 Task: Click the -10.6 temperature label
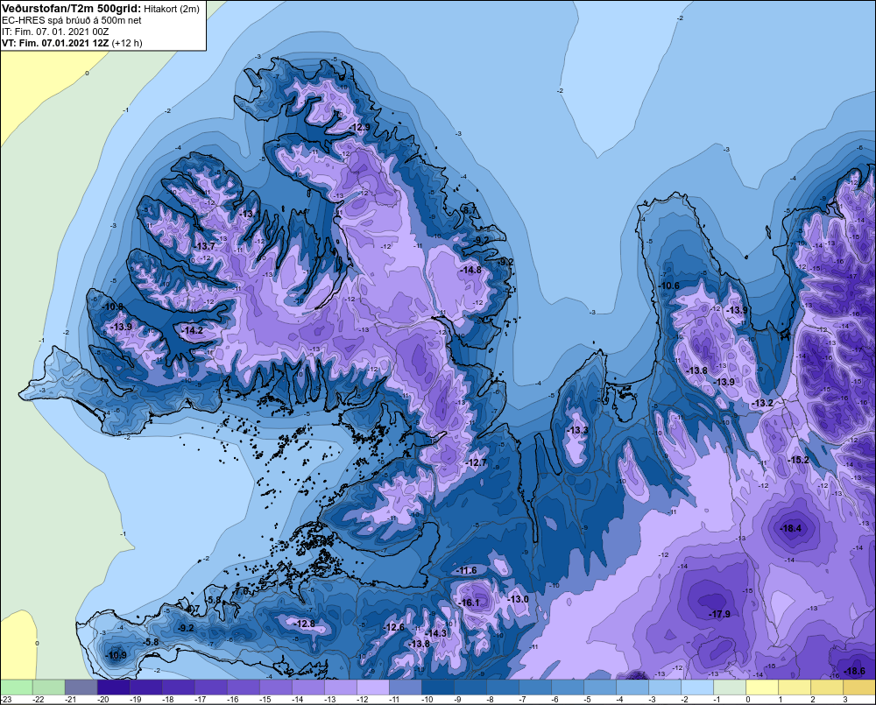(669, 286)
